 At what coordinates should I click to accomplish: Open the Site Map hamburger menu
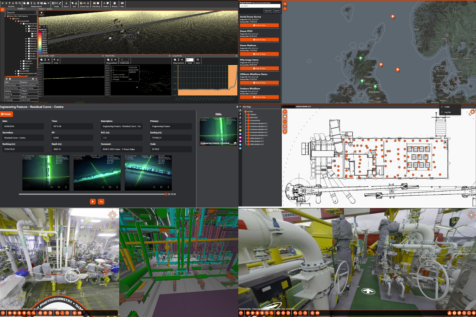click(240, 107)
